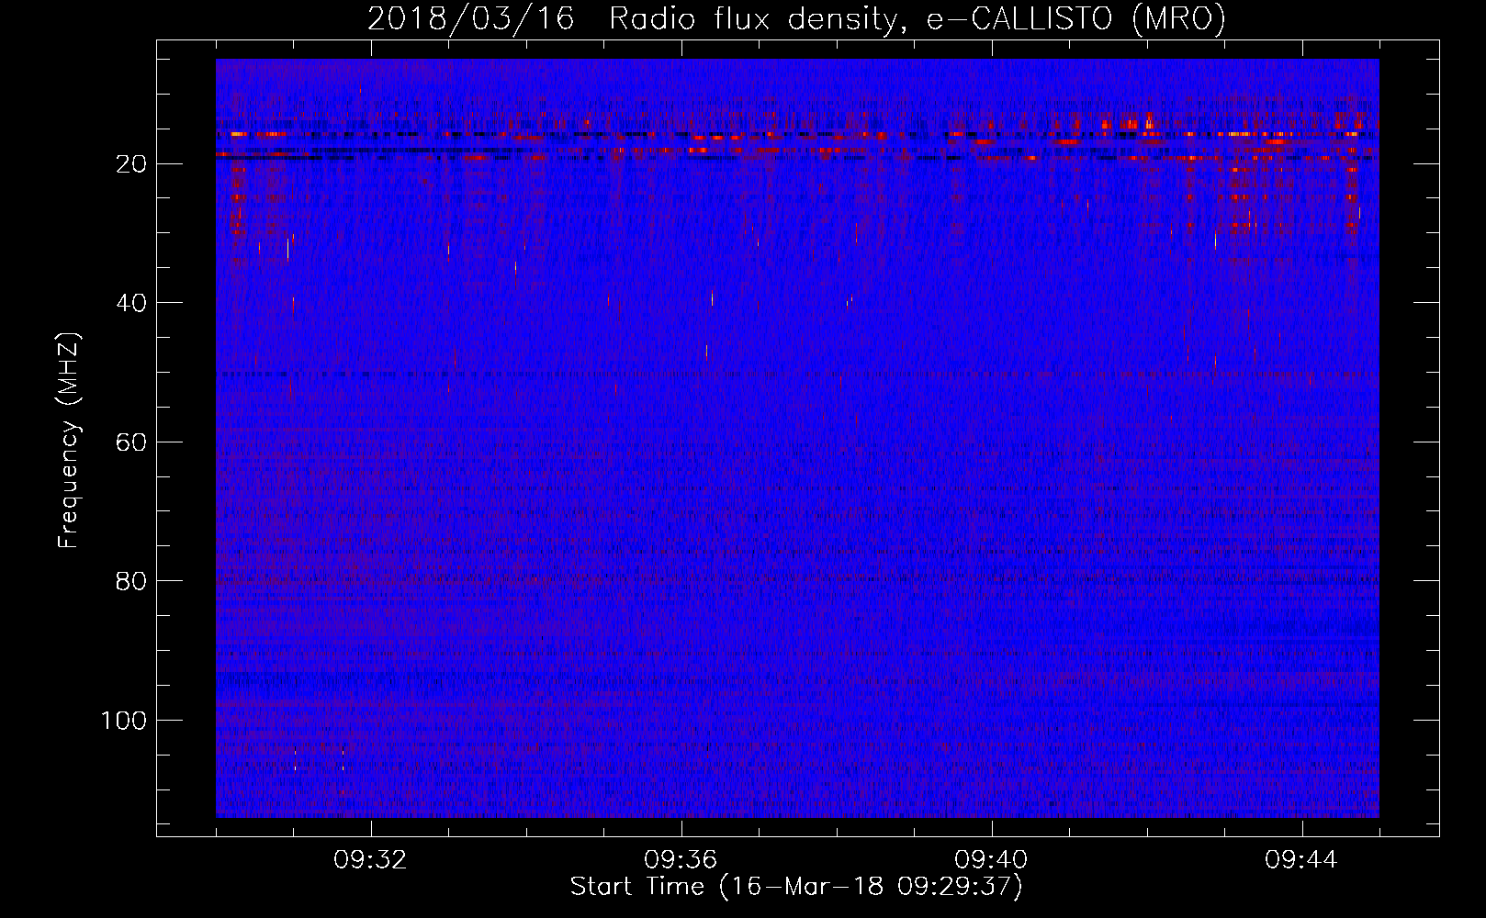Click the 09:40 time tick label

(x=992, y=860)
